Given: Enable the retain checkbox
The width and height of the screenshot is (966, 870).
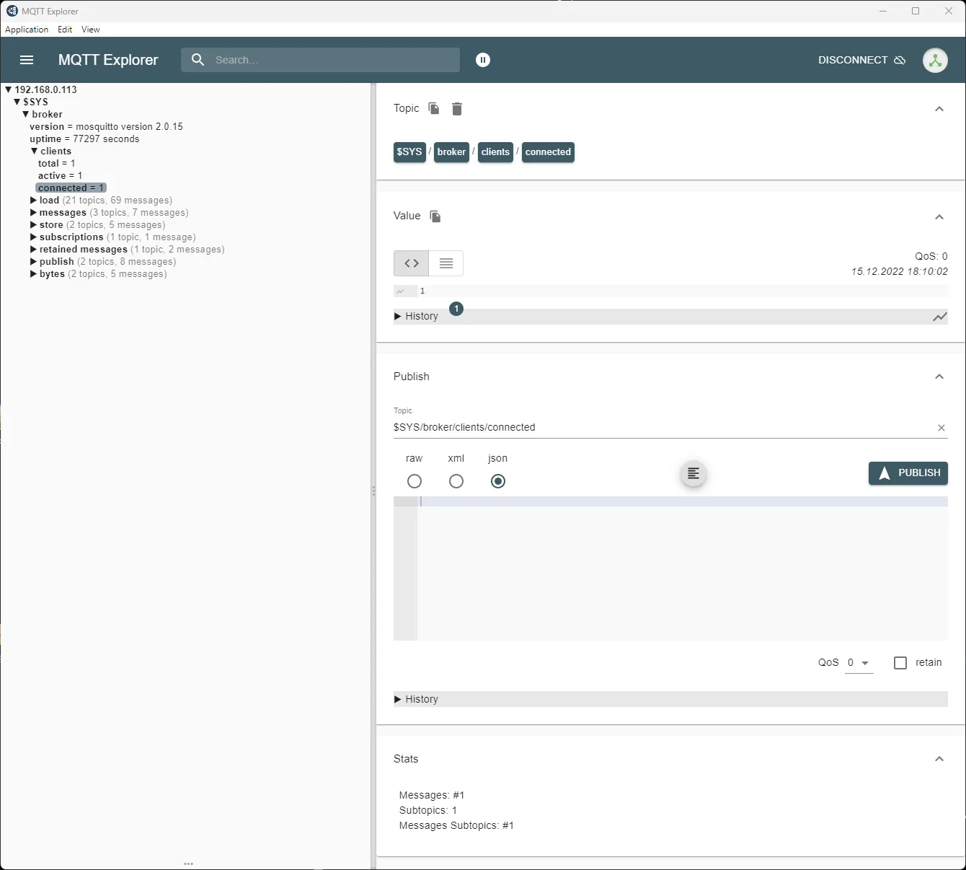Looking at the screenshot, I should (x=900, y=663).
